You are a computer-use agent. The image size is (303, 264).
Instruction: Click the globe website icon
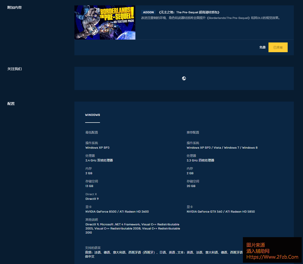tap(184, 79)
